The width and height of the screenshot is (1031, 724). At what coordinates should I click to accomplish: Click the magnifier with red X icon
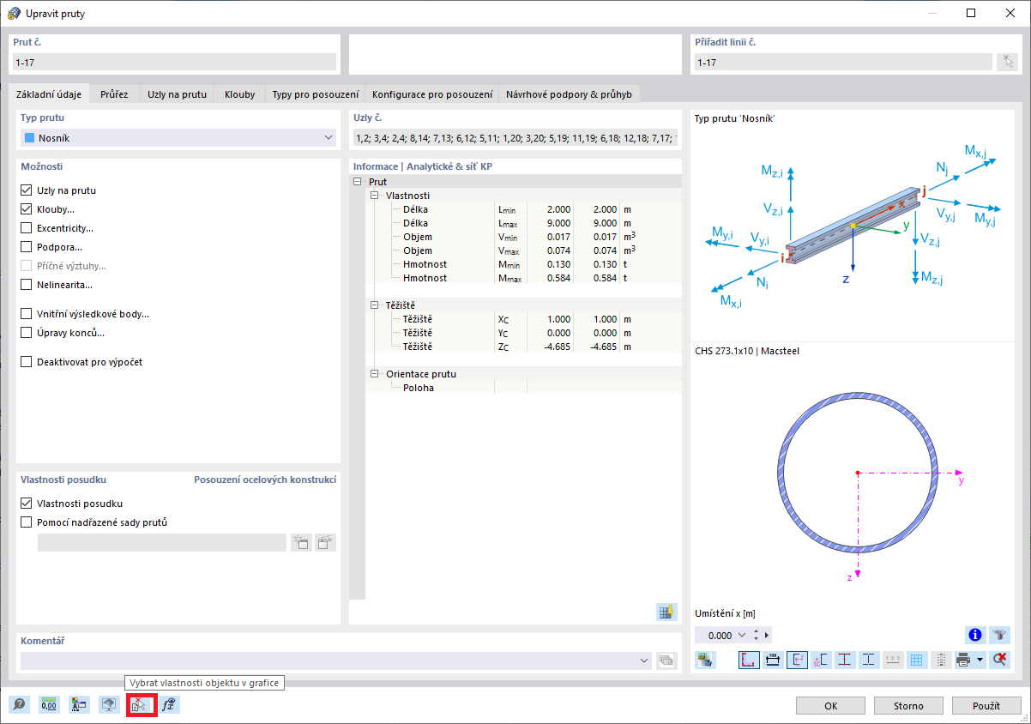tap(1000, 660)
